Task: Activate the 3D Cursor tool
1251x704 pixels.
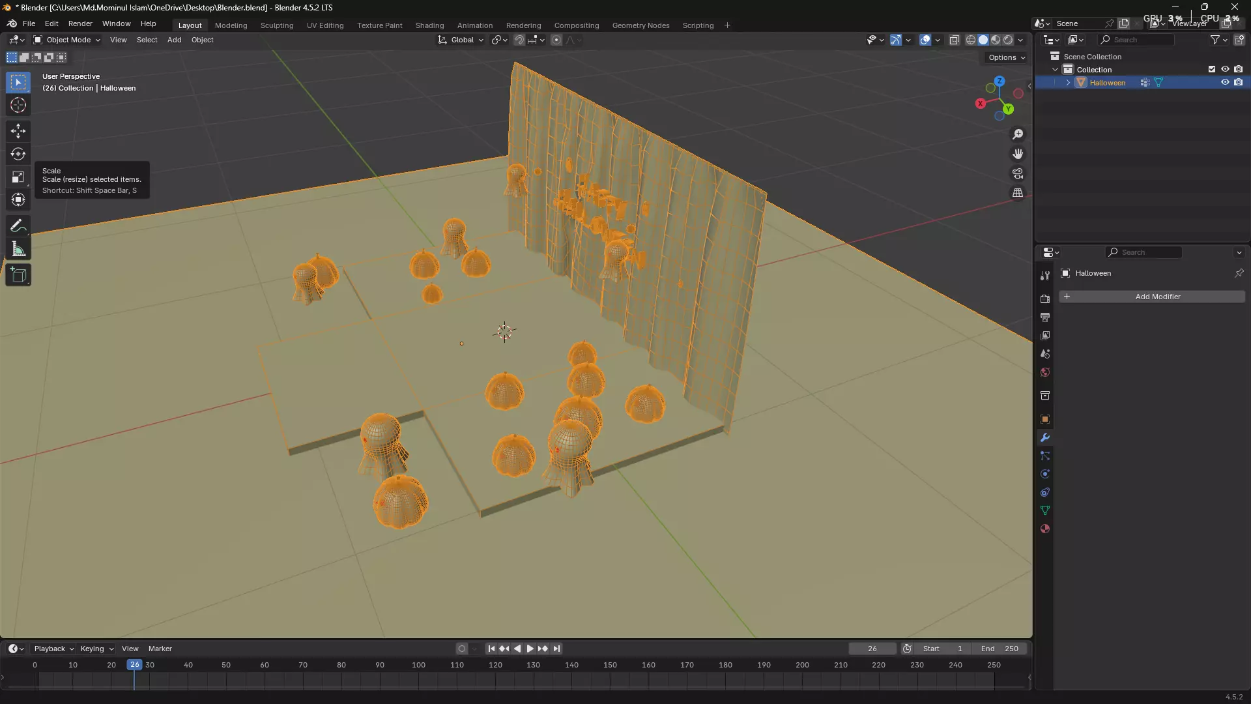Action: (18, 105)
